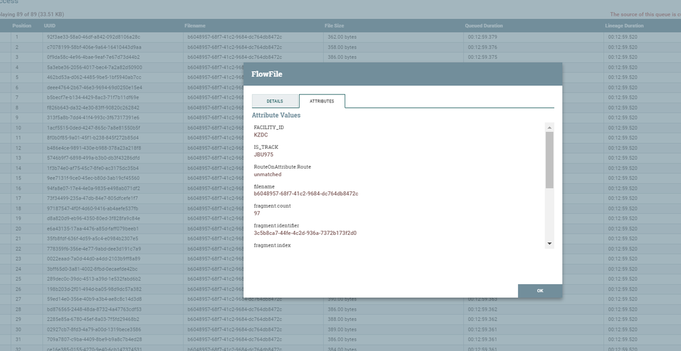Image resolution: width=681 pixels, height=351 pixels.
Task: Click the attribute list scroll-up arrow
Action: point(549,127)
